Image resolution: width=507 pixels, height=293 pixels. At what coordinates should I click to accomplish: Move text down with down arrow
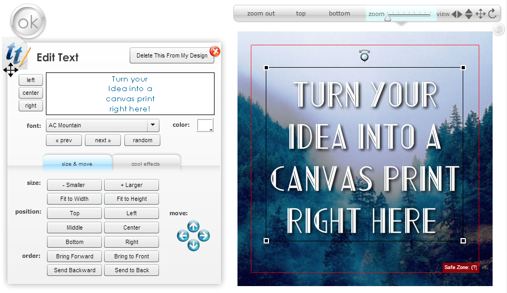(193, 245)
